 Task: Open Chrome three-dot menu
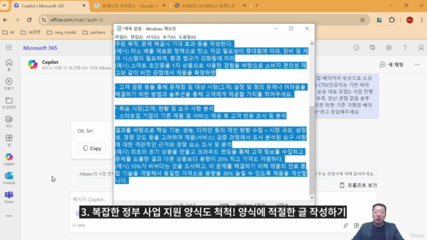point(422,20)
